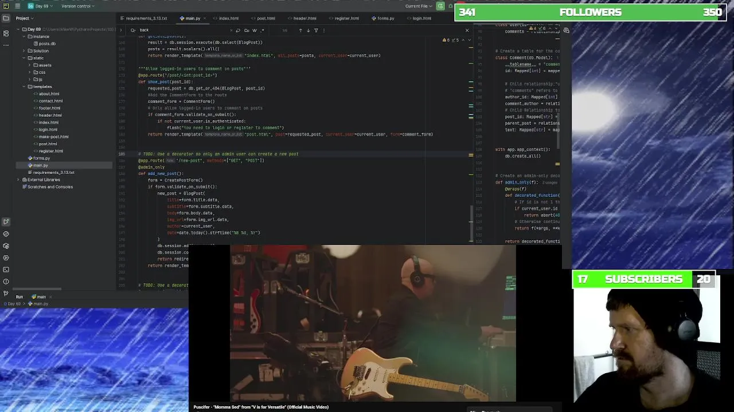Image resolution: width=734 pixels, height=412 pixels.
Task: Go to next search occurrence arrow
Action: (308, 30)
